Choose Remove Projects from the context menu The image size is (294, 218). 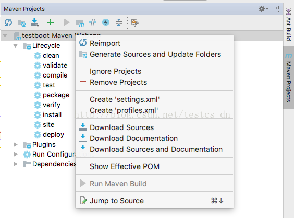(154, 82)
